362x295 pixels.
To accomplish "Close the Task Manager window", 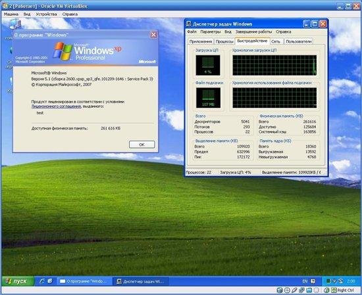I will pos(323,24).
